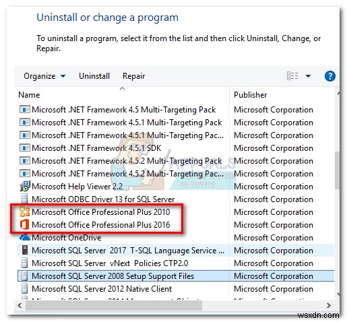347x322 pixels.
Task: Expand the view options dropdown arrow
Action: pos(308,76)
